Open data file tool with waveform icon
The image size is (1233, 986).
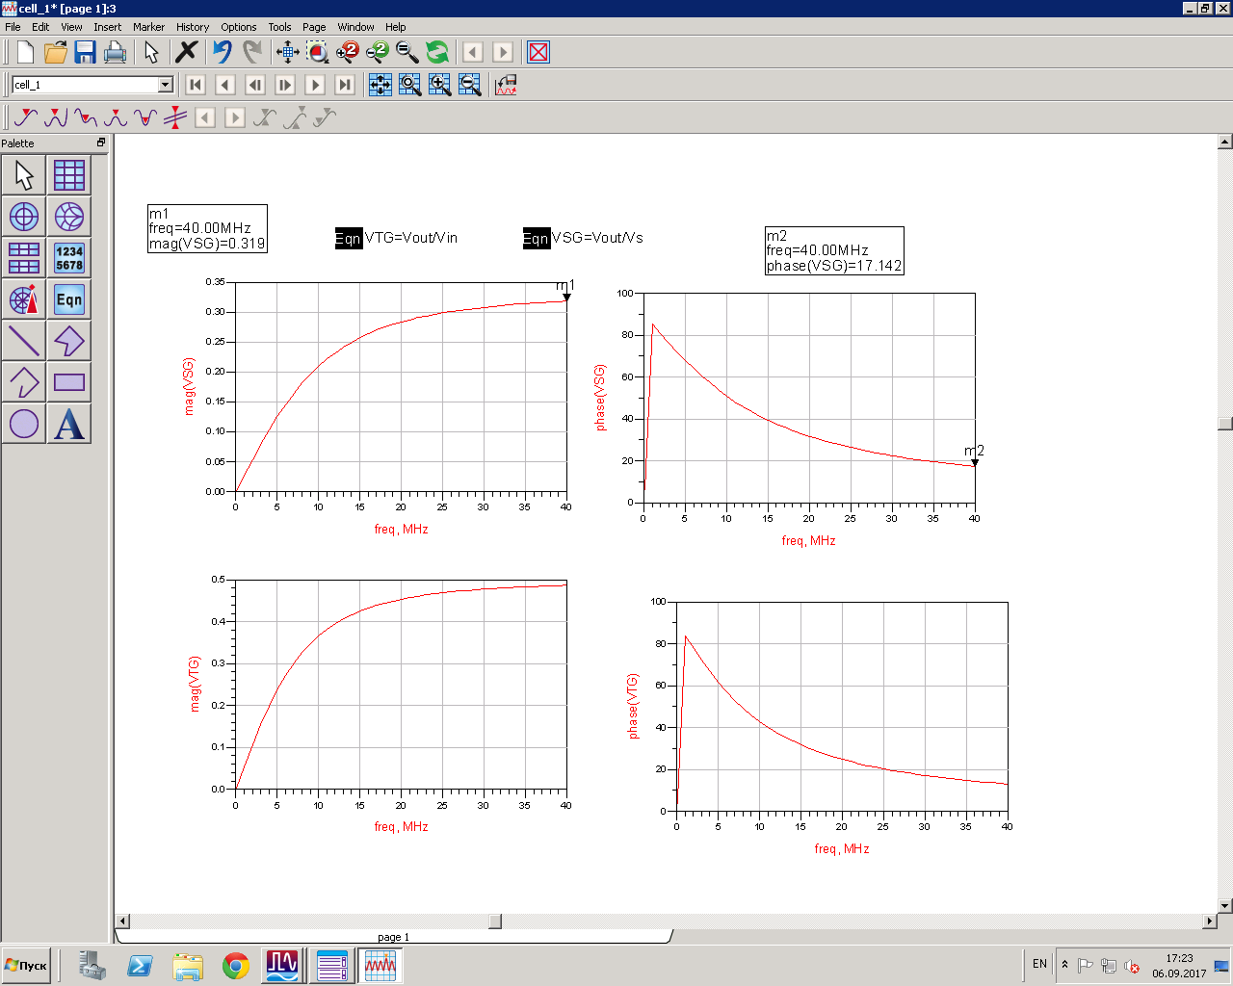506,85
